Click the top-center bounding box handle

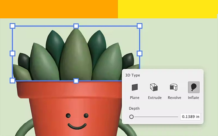point(76,26)
